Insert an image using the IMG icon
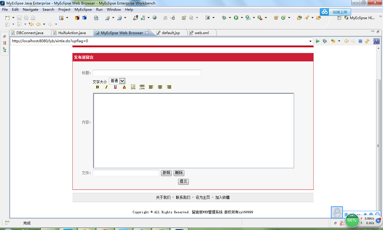This screenshot has height=230, width=383. 133,87
